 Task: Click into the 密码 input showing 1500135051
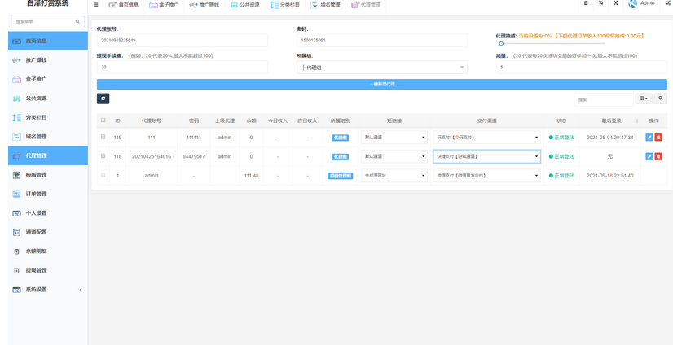(381, 41)
